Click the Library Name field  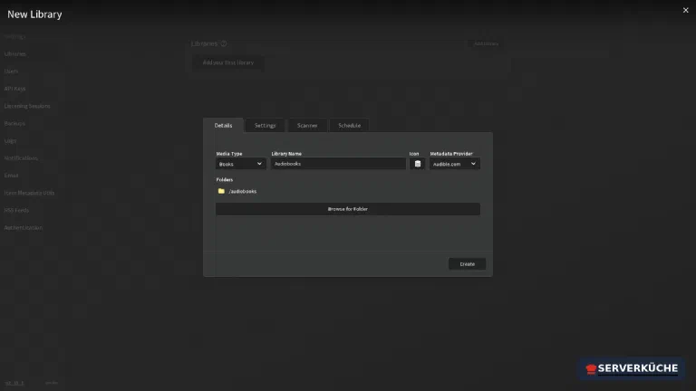click(338, 164)
